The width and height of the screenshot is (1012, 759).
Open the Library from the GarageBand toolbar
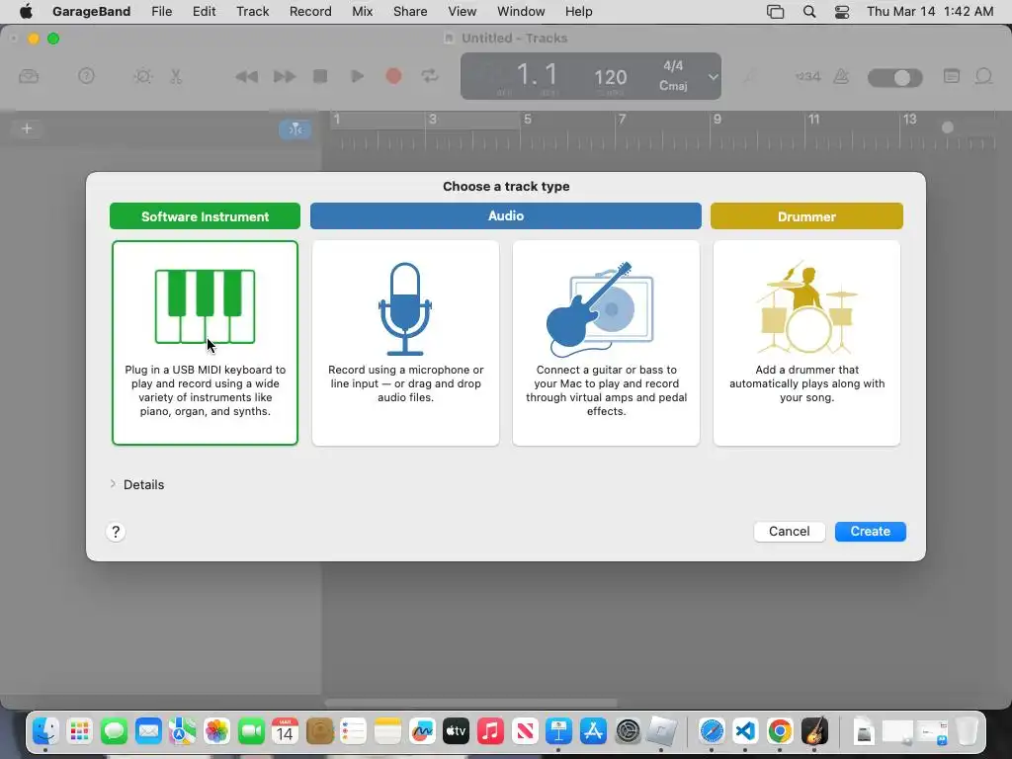tap(29, 76)
